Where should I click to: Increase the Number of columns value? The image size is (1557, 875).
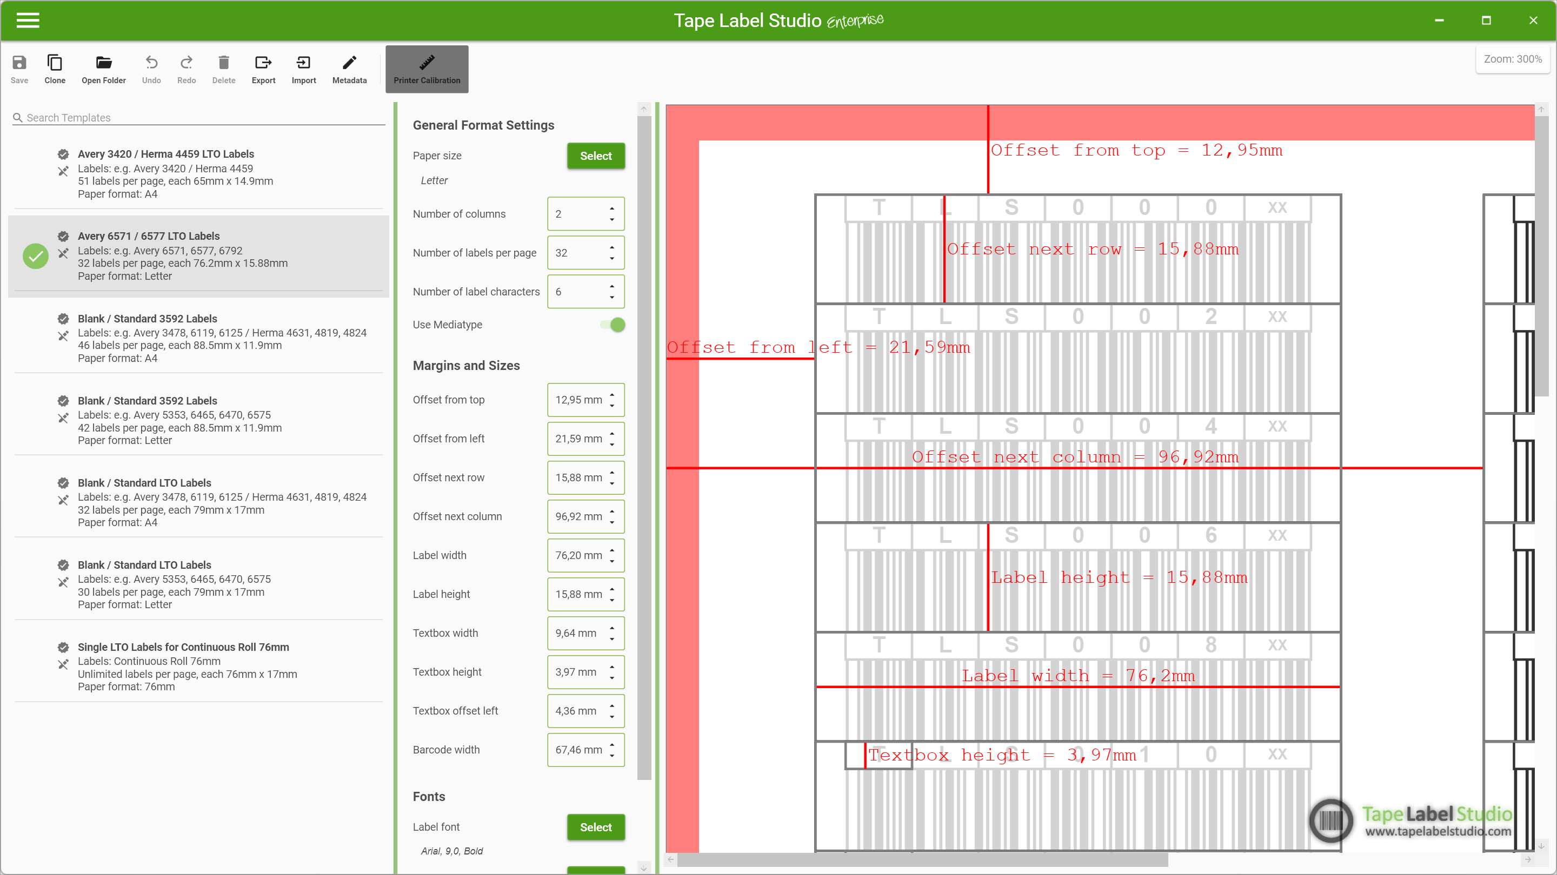(613, 208)
